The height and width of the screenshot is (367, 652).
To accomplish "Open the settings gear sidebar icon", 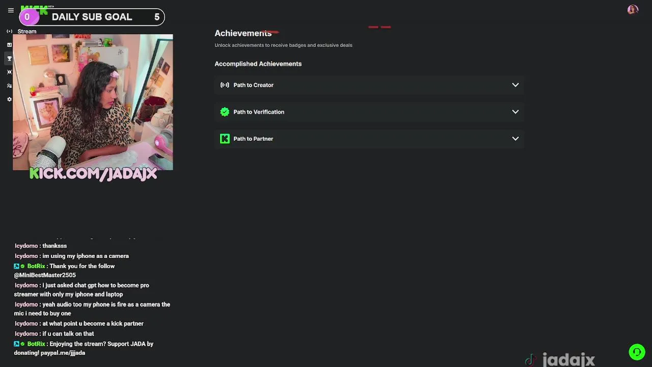I will pyautogui.click(x=9, y=99).
